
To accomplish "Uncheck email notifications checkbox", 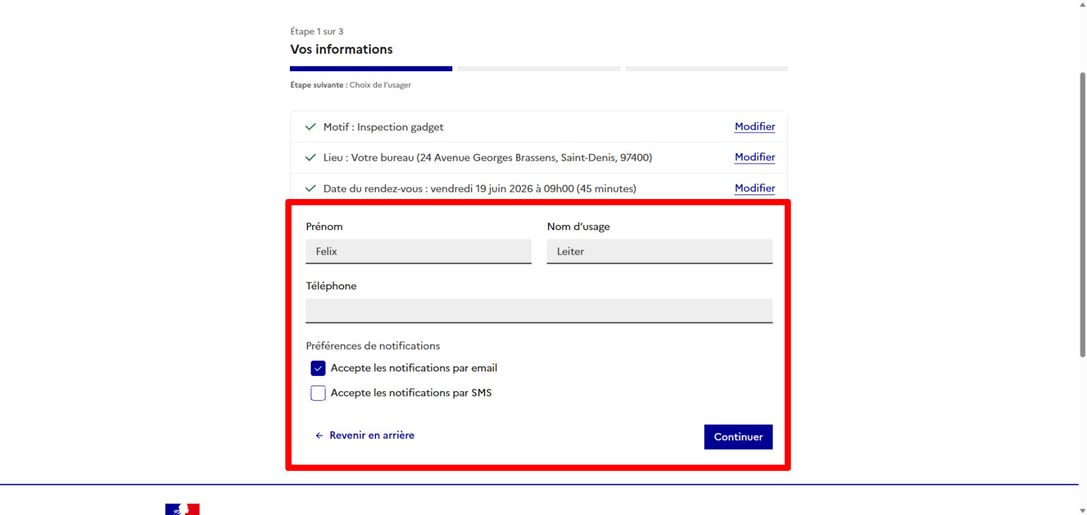I will (318, 368).
